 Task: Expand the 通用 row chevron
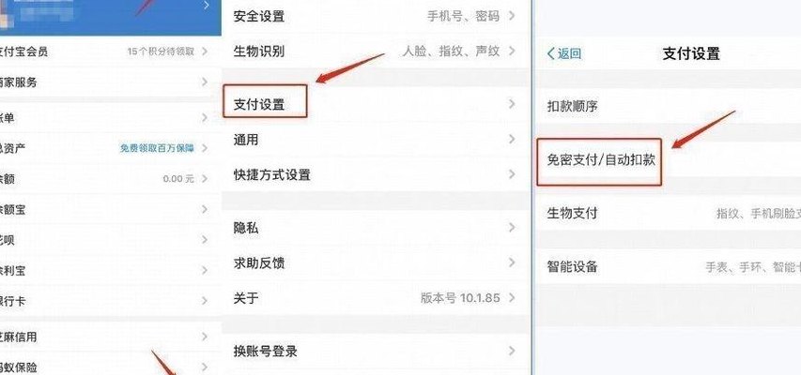[512, 140]
